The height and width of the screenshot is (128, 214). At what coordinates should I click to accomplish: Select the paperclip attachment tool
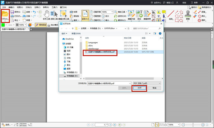pos(164,16)
